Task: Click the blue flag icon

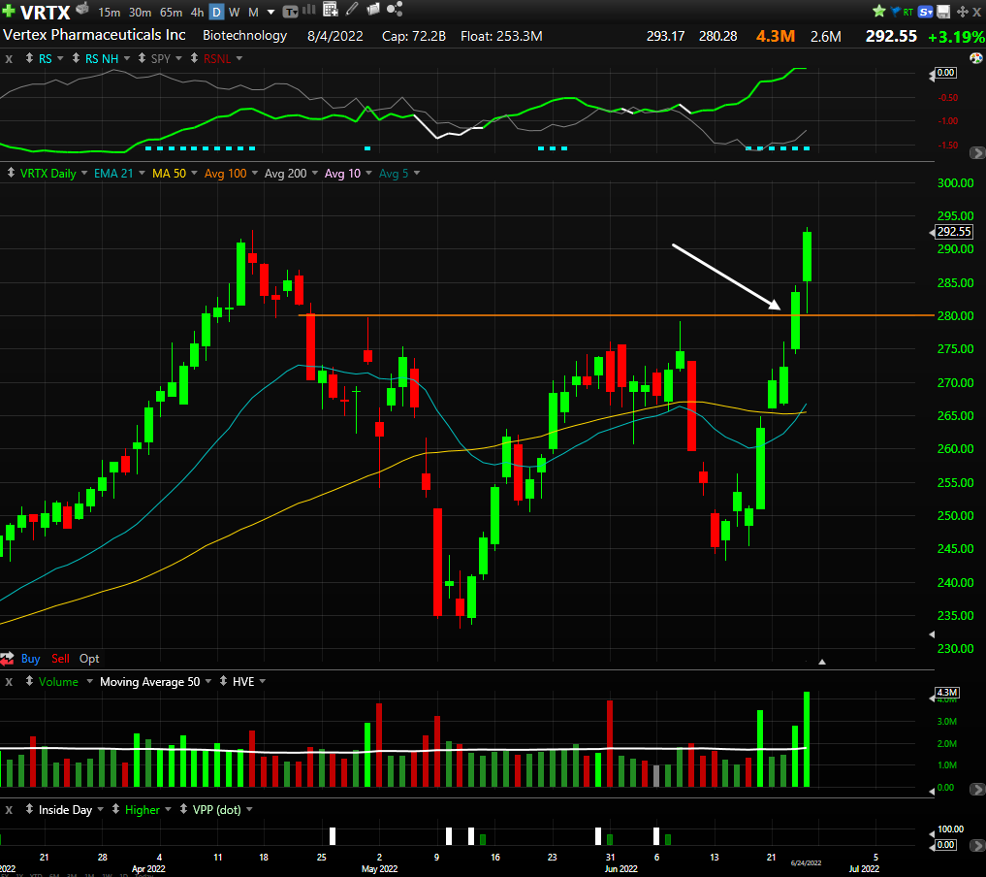Action: pos(896,12)
